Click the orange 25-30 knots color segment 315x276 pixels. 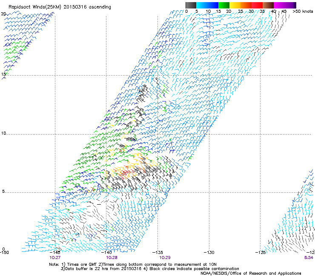246,5
